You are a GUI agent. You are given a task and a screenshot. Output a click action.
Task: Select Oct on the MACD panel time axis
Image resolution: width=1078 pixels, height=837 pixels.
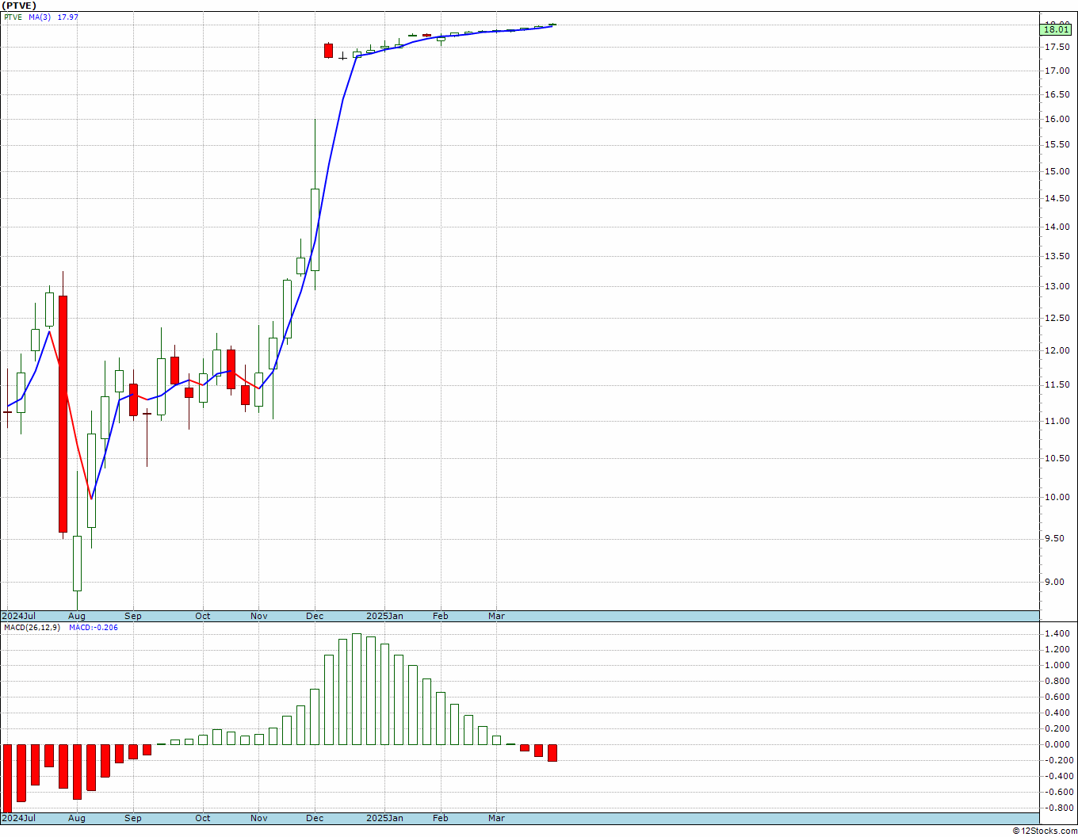[x=203, y=818]
